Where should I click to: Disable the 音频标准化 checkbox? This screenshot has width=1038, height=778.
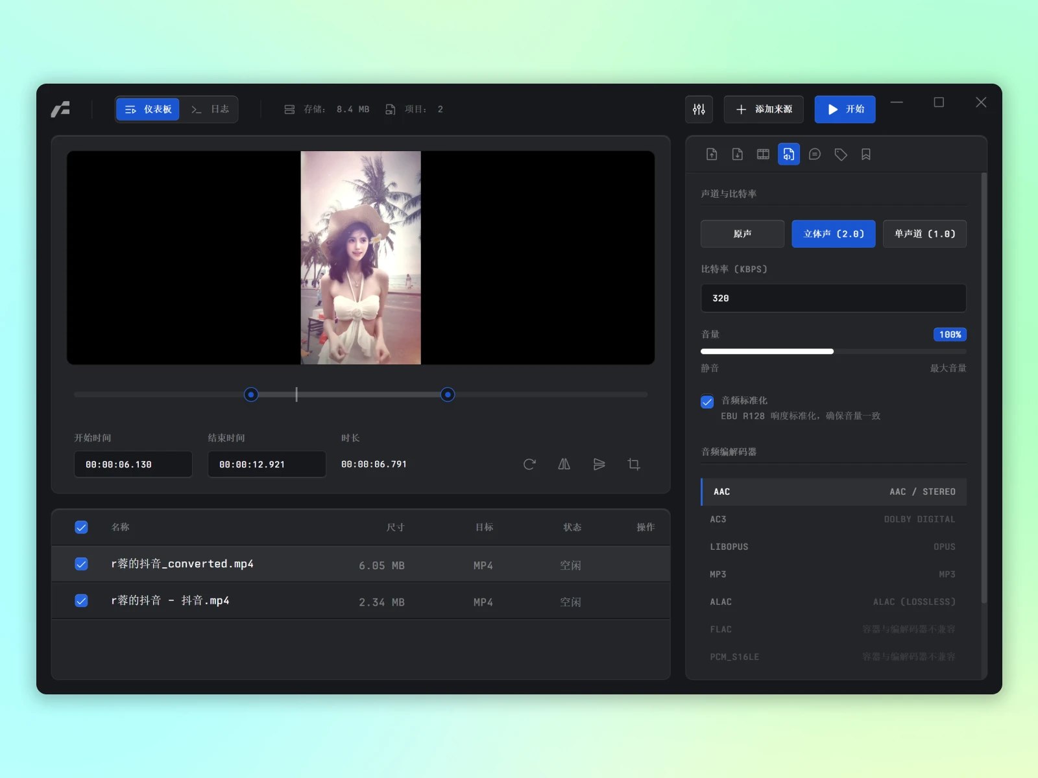(x=707, y=402)
